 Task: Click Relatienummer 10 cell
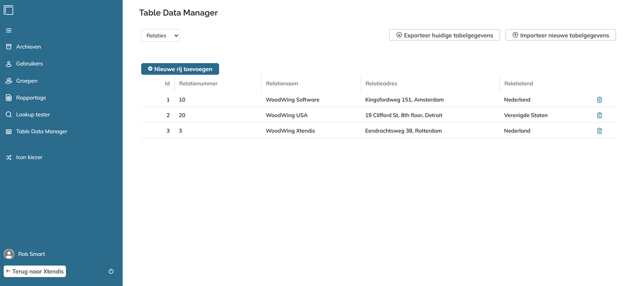[182, 100]
